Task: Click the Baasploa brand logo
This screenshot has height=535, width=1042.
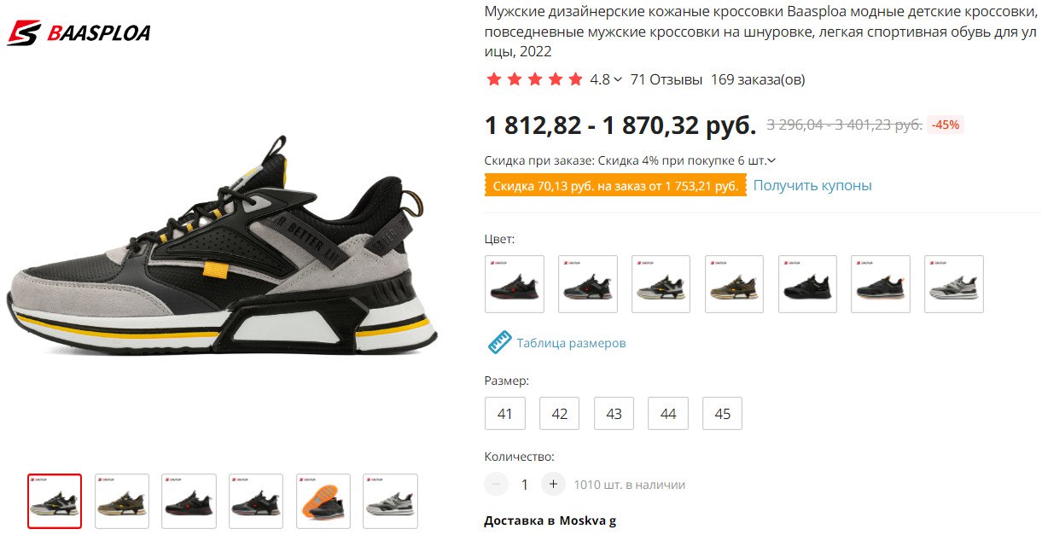Action: click(x=79, y=32)
